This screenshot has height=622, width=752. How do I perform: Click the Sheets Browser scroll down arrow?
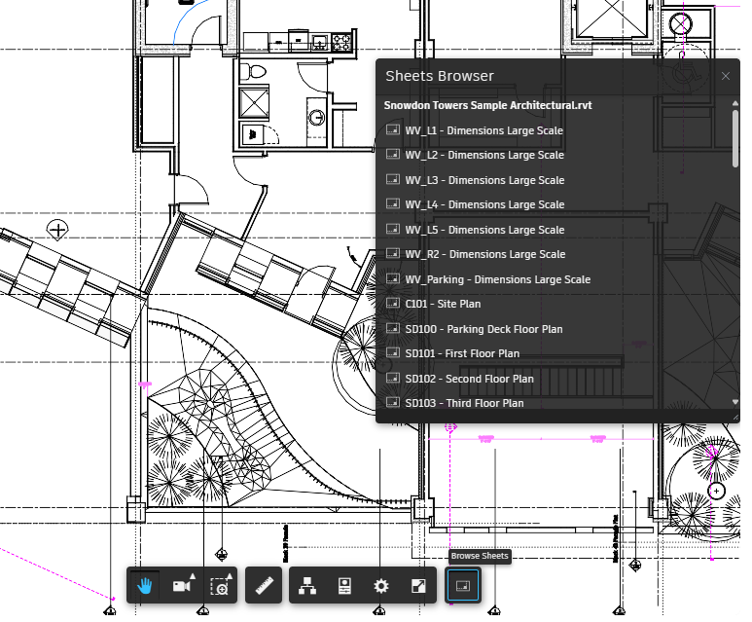pyautogui.click(x=734, y=401)
